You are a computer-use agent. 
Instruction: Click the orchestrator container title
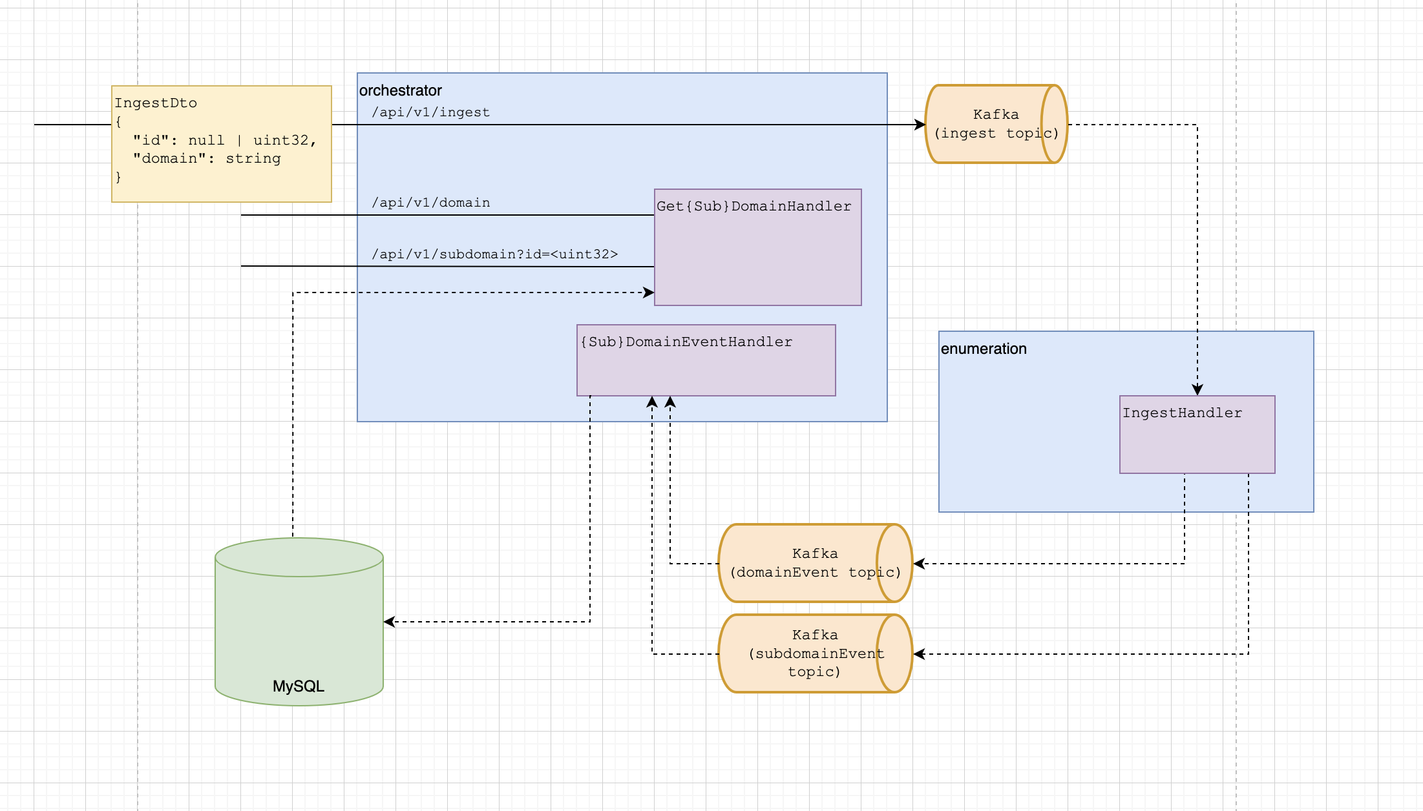(x=400, y=90)
